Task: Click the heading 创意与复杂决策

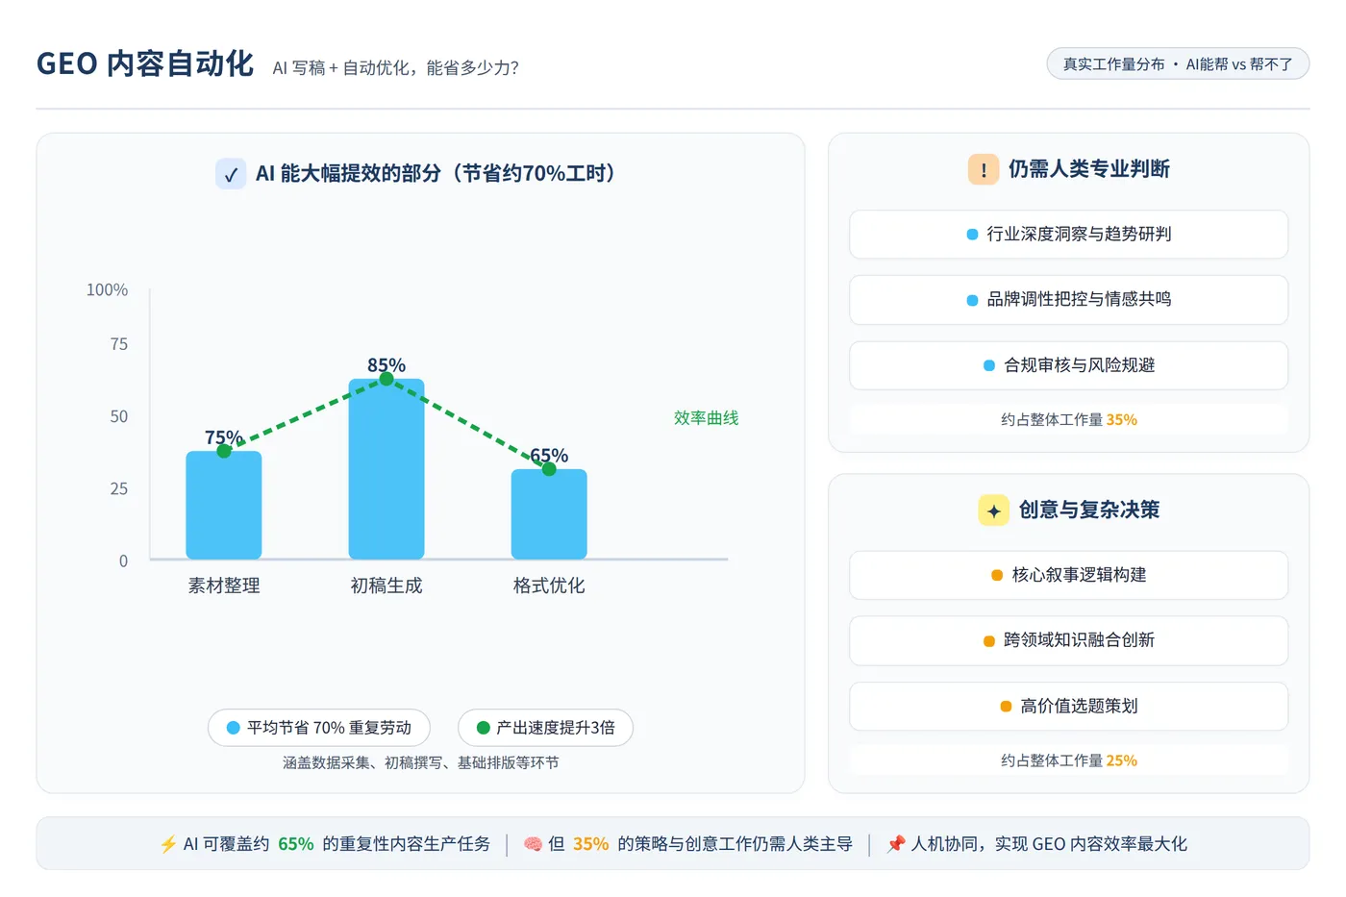Action: click(x=1089, y=511)
